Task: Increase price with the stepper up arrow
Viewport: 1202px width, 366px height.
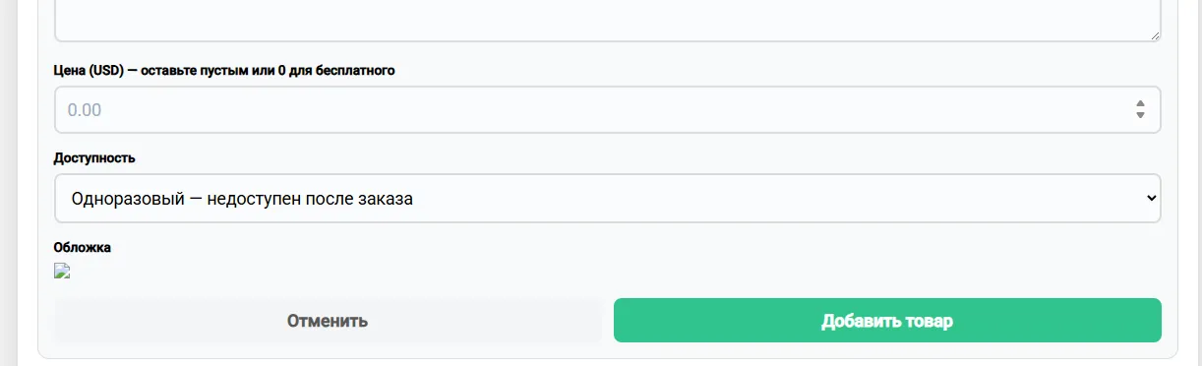Action: (1140, 103)
